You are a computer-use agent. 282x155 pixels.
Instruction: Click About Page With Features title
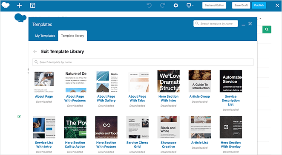click(75, 99)
